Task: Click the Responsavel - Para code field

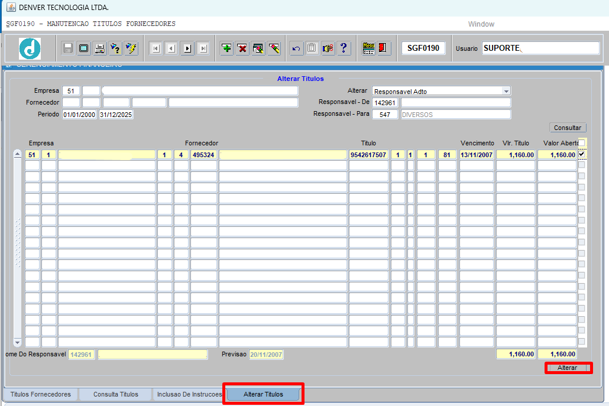Action: click(385, 115)
